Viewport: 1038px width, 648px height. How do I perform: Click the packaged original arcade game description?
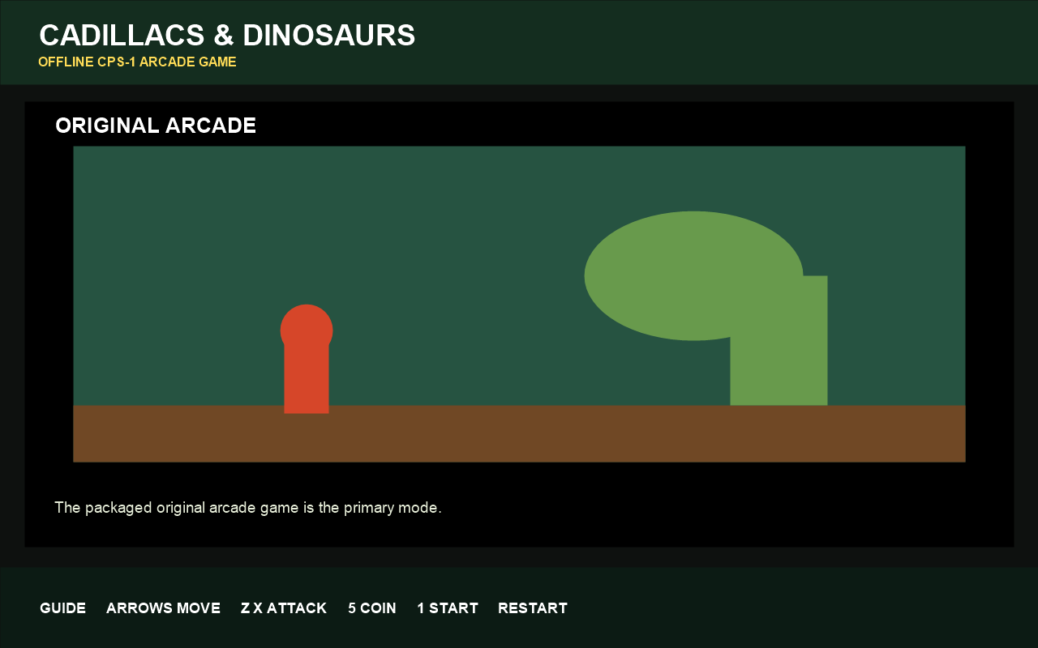(248, 508)
